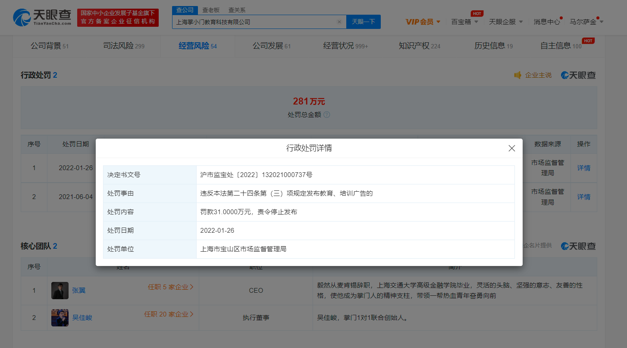627x348 pixels.
Task: Switch to the 查关系 search tab
Action: (x=237, y=10)
